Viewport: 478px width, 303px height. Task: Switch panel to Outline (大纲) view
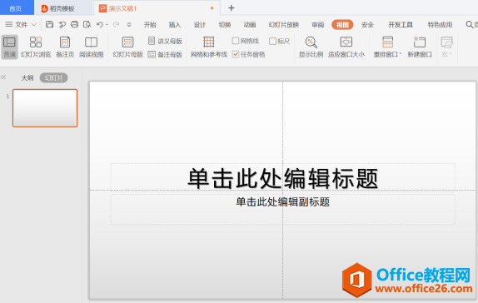click(27, 77)
